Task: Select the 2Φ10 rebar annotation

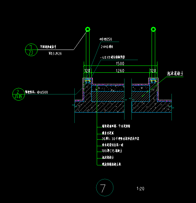Action: pos(107,47)
